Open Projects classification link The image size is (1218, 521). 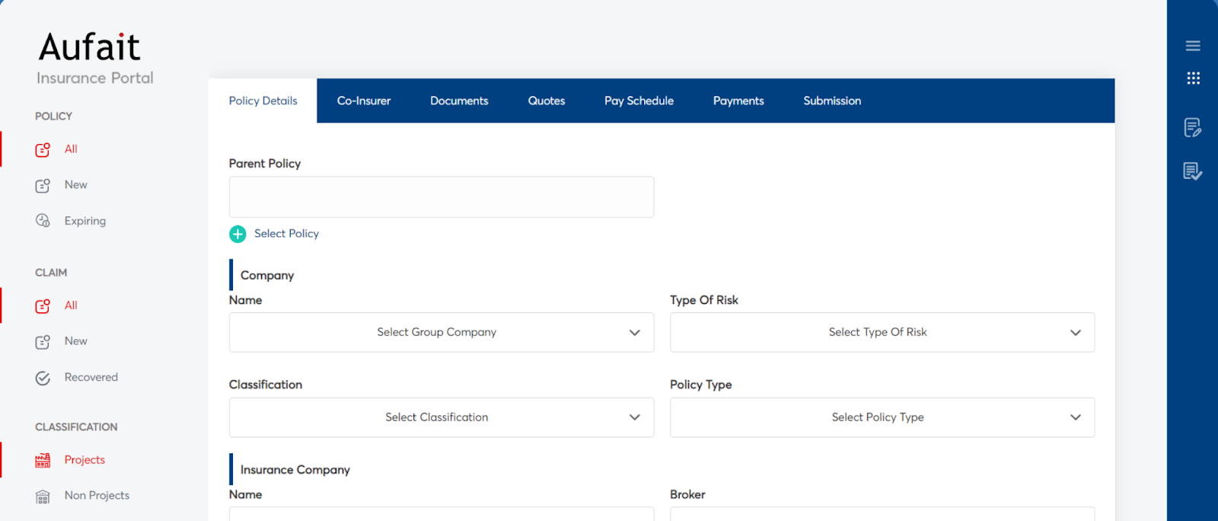point(84,460)
